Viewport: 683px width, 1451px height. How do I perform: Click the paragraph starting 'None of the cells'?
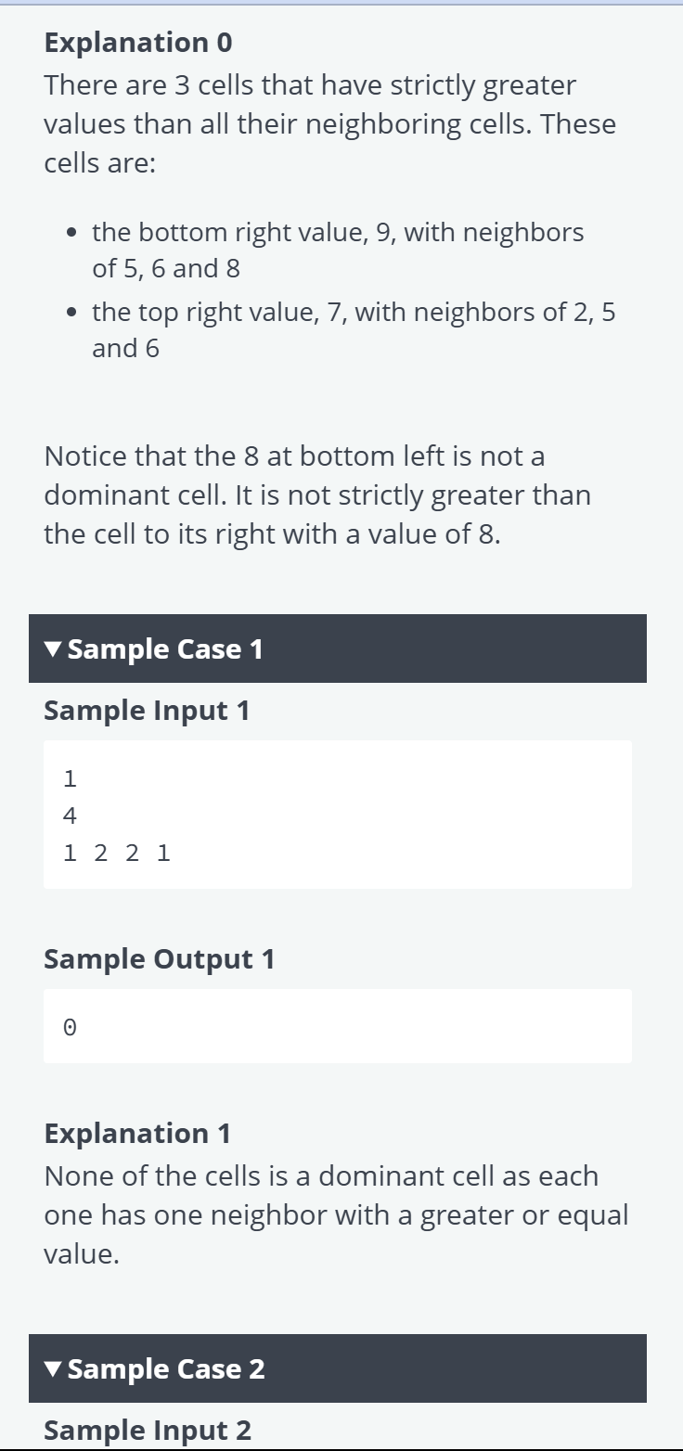pyautogui.click(x=336, y=1215)
